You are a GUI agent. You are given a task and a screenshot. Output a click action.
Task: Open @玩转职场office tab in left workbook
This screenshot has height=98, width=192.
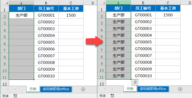coord(56,89)
